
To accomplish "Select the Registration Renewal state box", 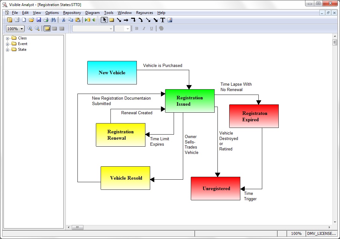I will point(121,135).
